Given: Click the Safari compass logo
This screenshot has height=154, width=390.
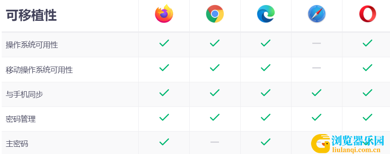Looking at the screenshot, I should [x=317, y=14].
